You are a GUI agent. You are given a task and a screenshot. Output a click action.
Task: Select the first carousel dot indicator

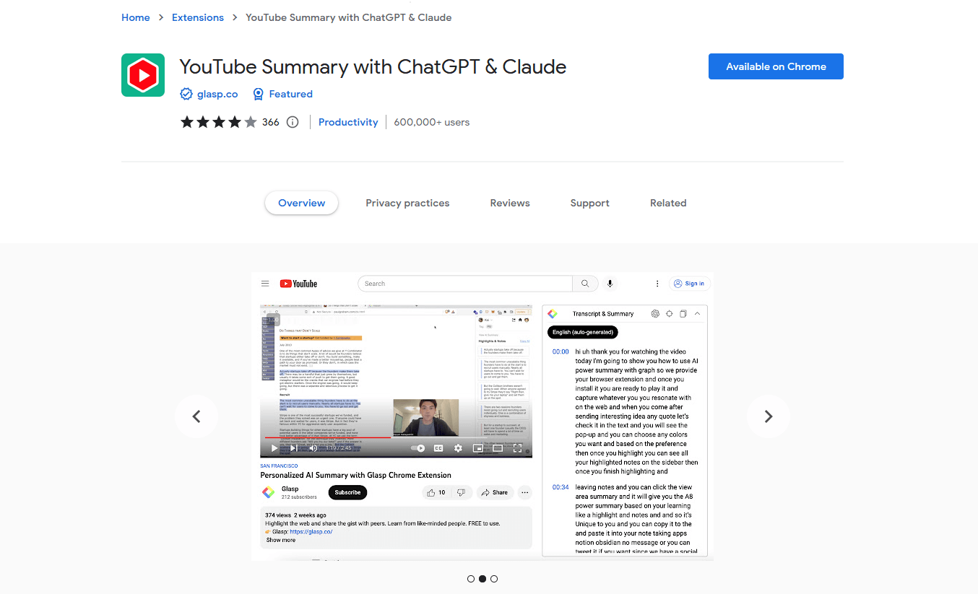(x=471, y=579)
